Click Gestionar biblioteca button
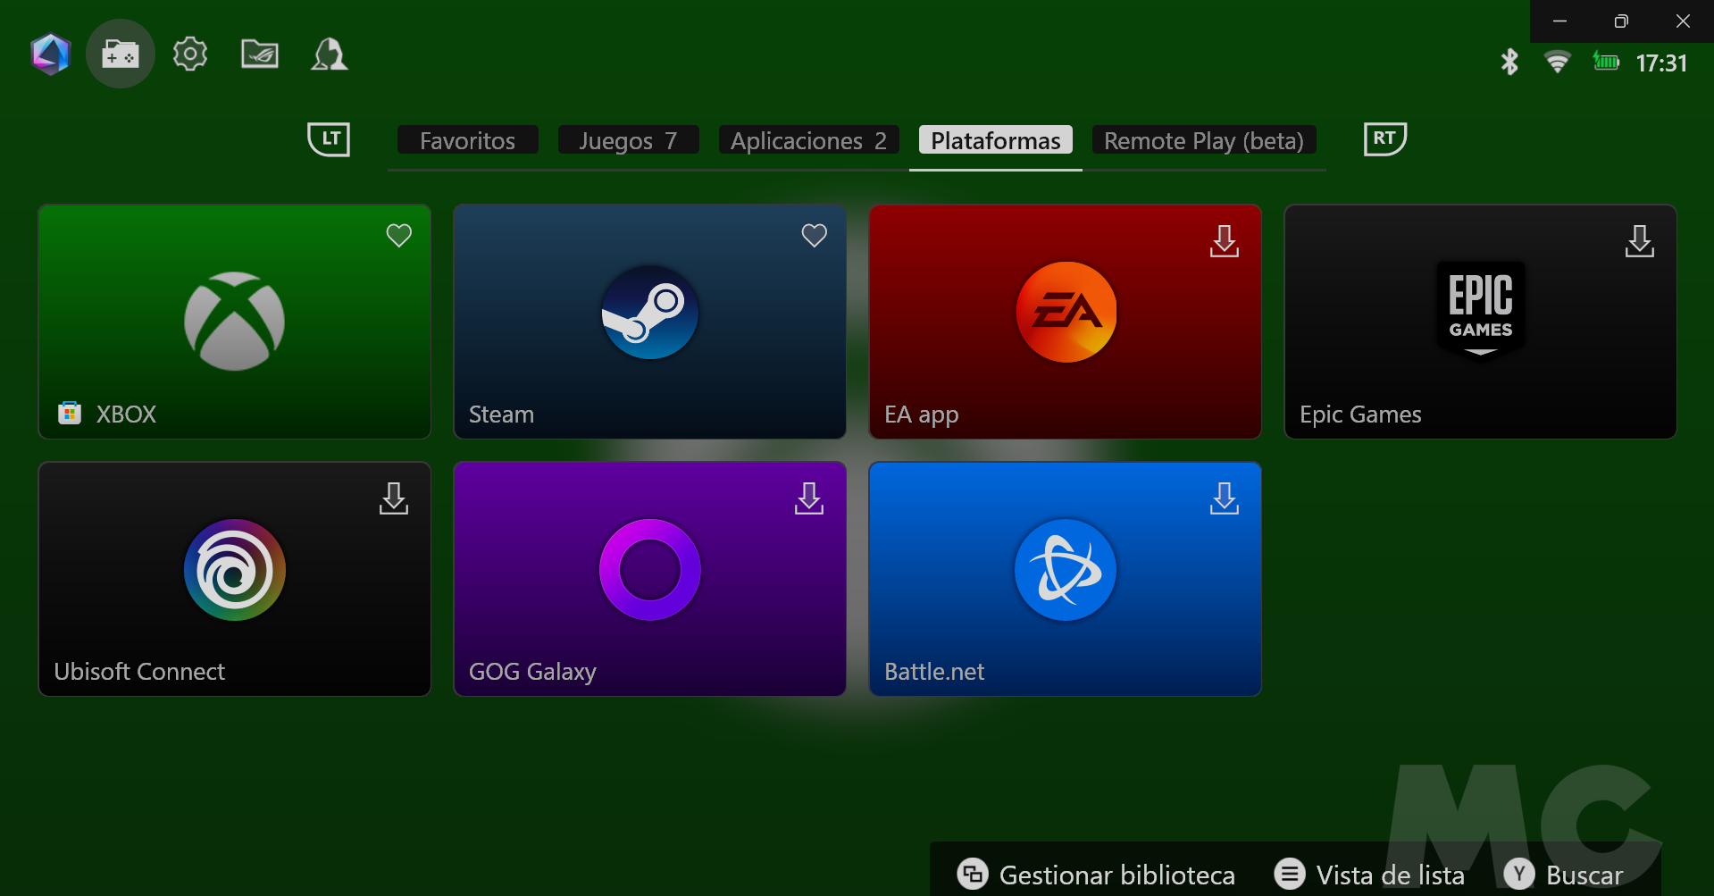This screenshot has width=1714, height=896. 1096,875
